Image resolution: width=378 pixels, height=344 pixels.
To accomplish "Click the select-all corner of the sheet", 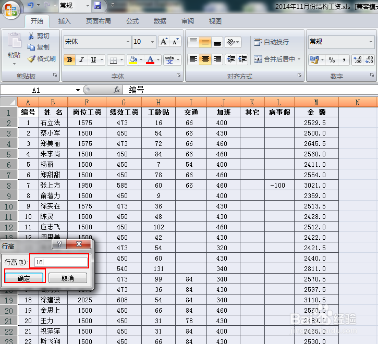I will click(x=9, y=102).
